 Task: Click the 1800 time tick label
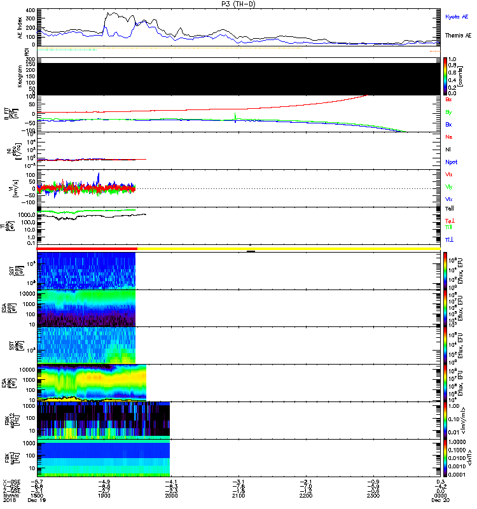37,496
